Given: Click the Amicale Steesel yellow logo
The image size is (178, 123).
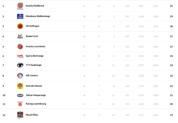Looking at the screenshot, I should pyautogui.click(x=20, y=86).
